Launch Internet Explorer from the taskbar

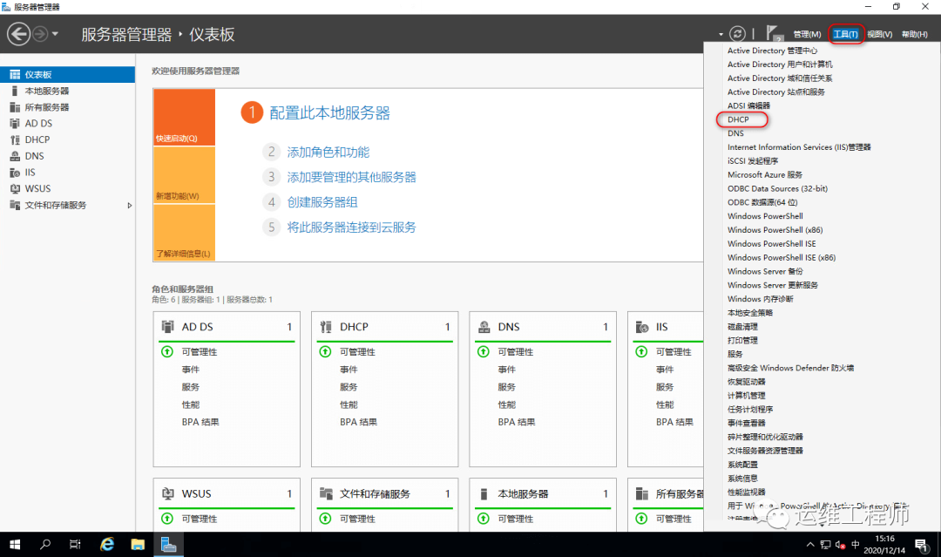(x=107, y=545)
